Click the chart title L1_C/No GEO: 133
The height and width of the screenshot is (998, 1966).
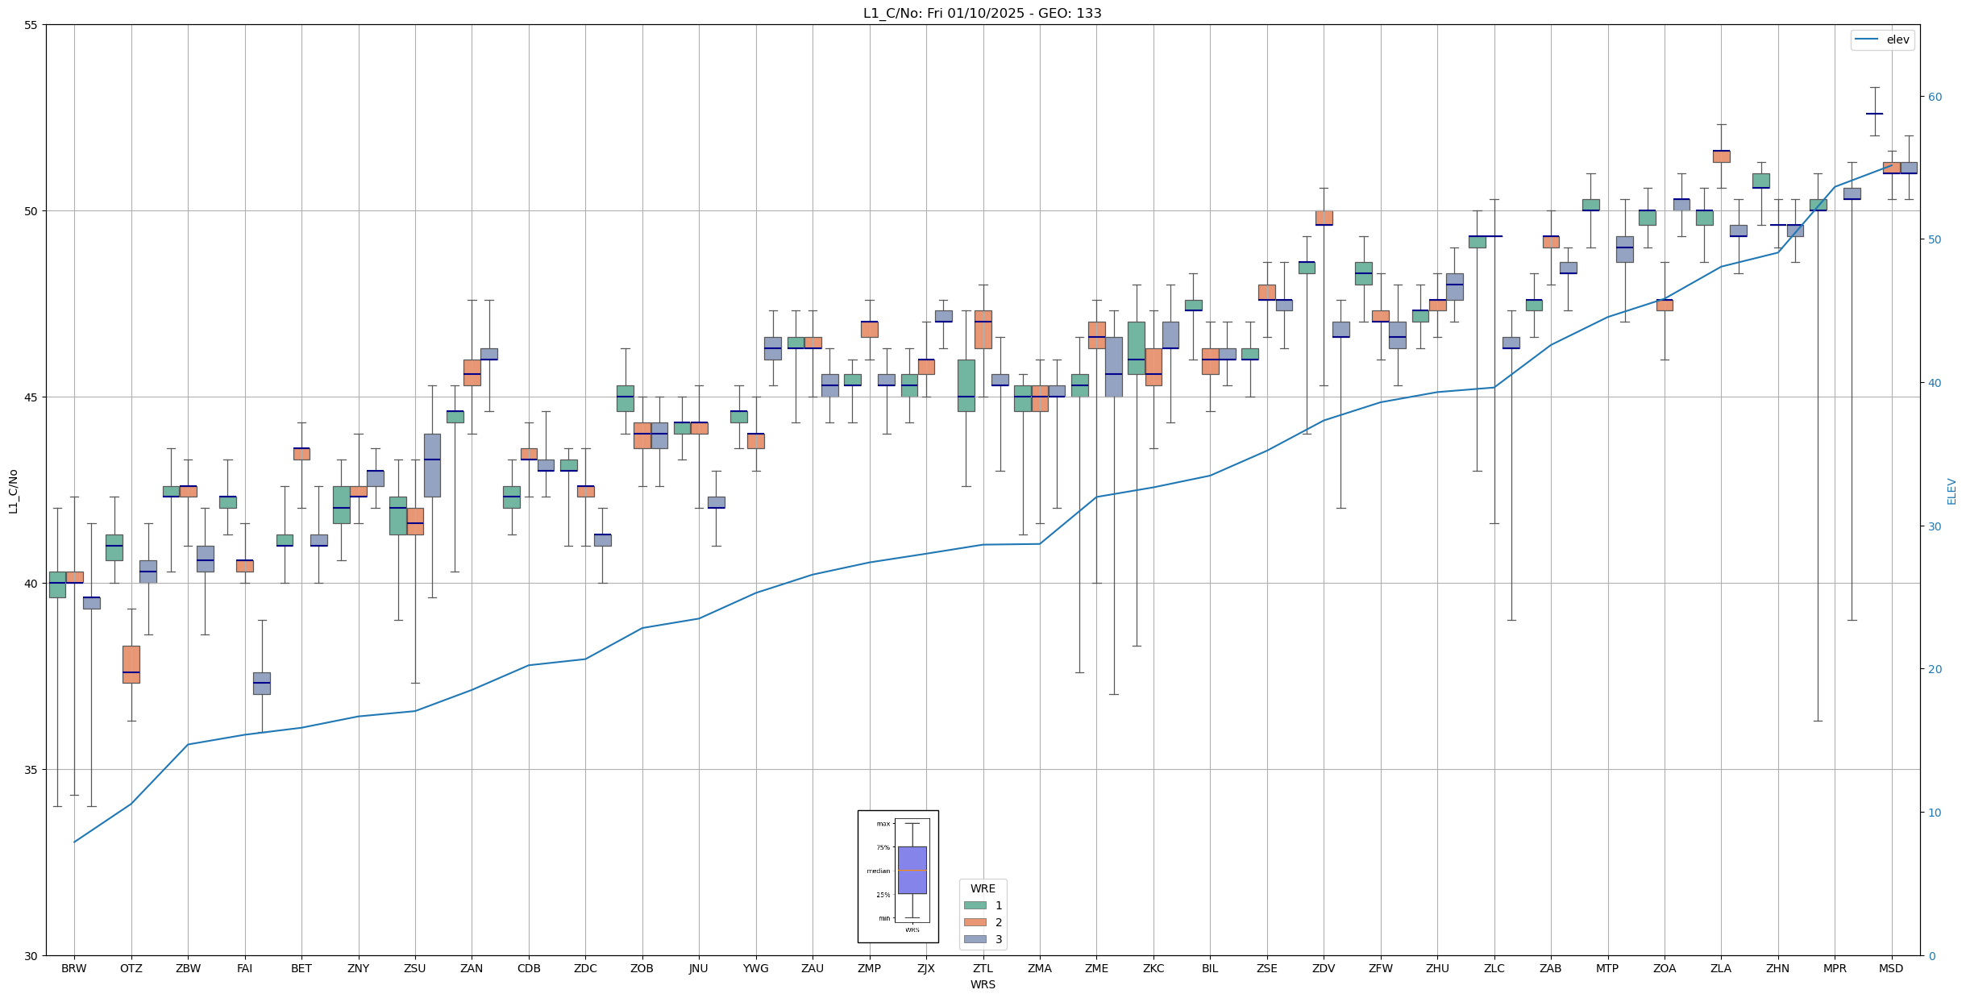[x=982, y=13]
